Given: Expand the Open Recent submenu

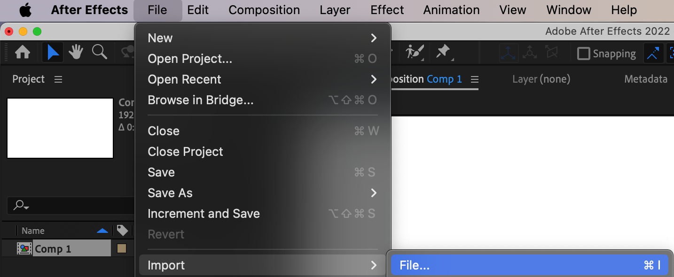Looking at the screenshot, I should (x=263, y=79).
